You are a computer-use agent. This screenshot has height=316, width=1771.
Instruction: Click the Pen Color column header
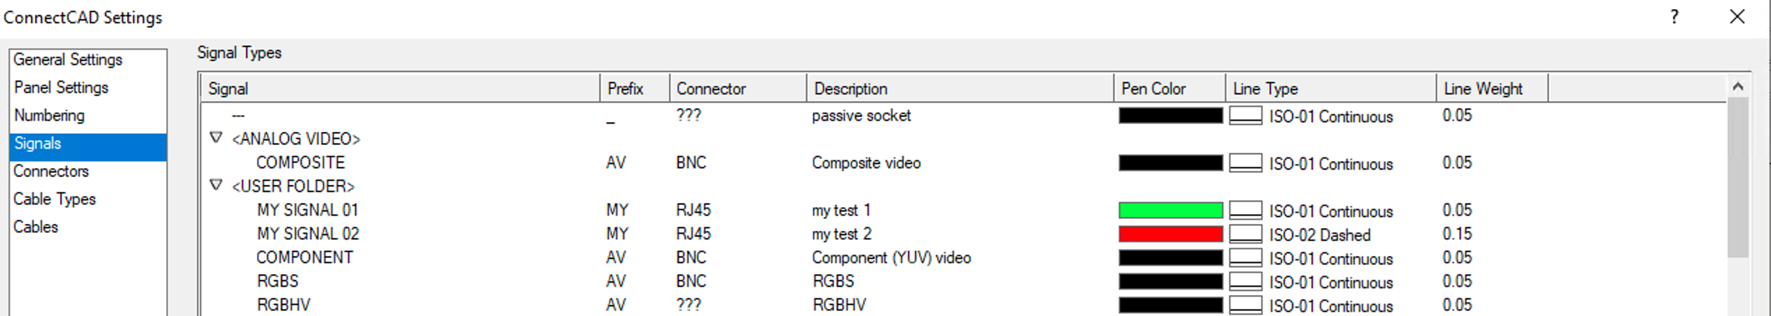[1153, 89]
